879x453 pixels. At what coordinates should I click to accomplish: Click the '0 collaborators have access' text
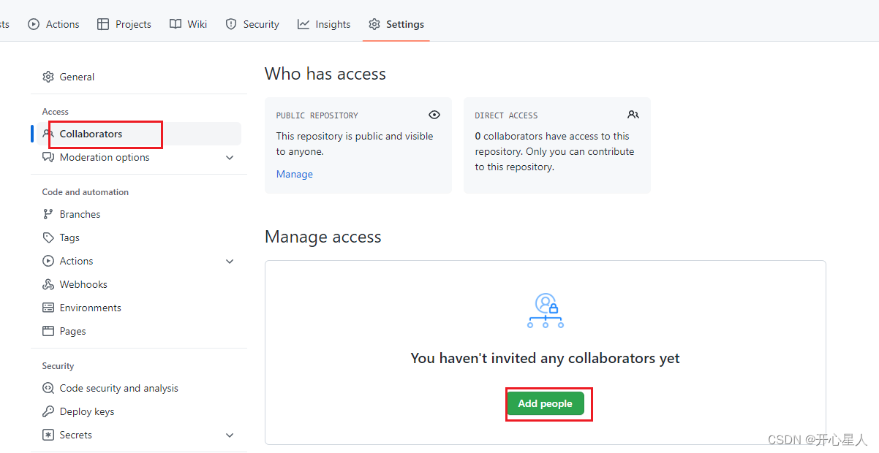coord(554,151)
